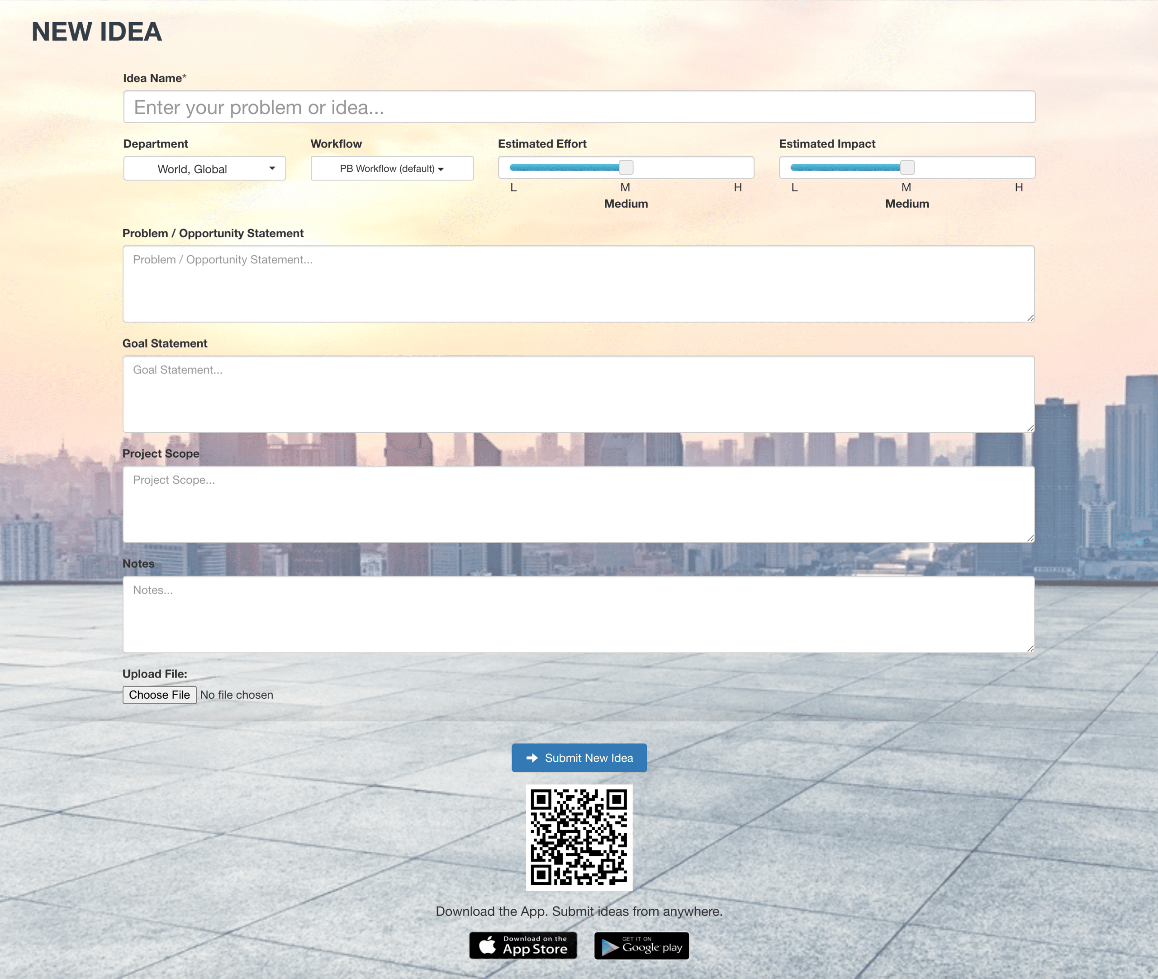Click the Problem / Opportunity Statement textarea
Viewport: 1158px width, 979px height.
point(579,284)
